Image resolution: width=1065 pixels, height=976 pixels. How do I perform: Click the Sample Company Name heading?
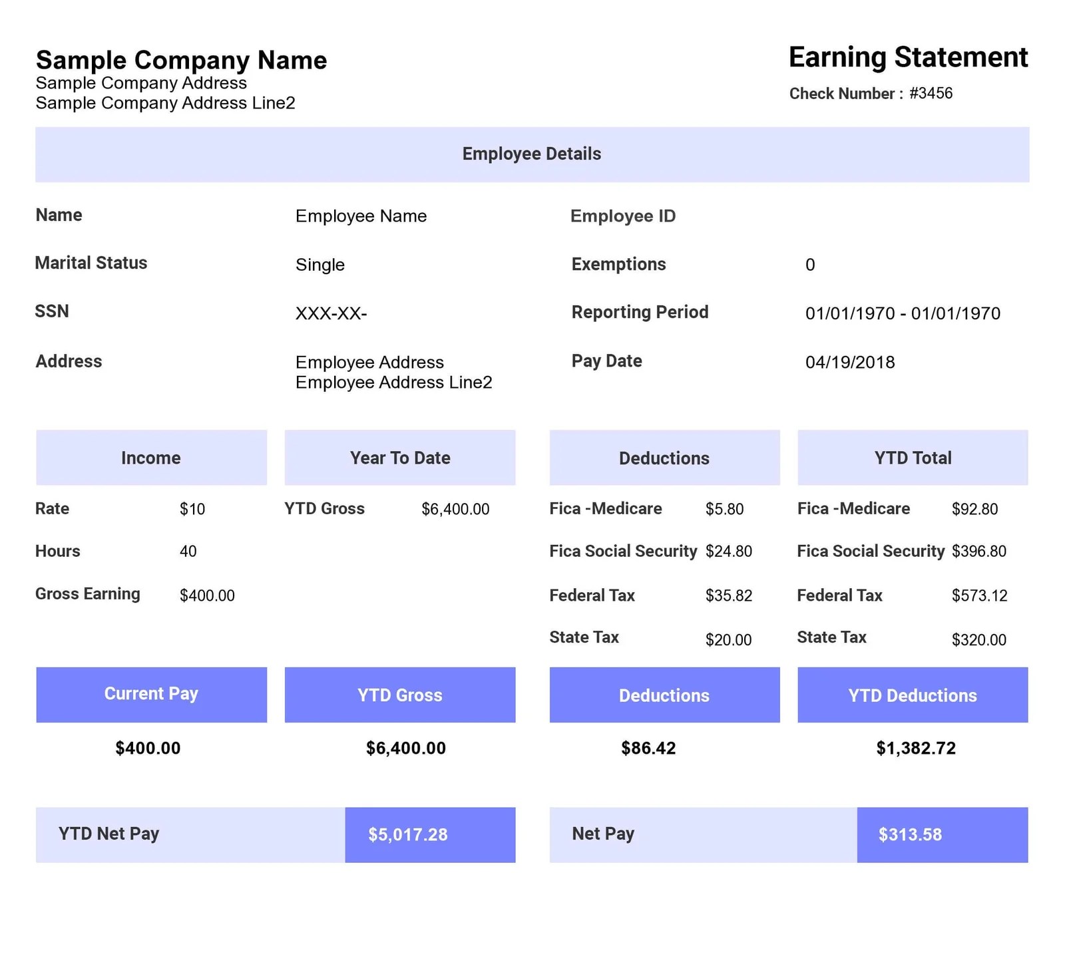[x=181, y=60]
